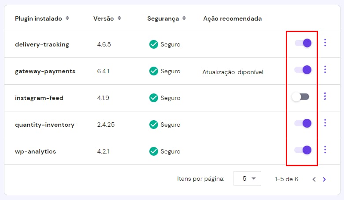344x200 pixels.
Task: Click the gateway-payments plugin name
Action: tap(45, 71)
